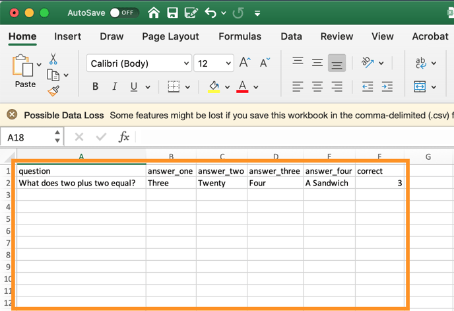Open the Calibri (Body) font dropdown
The height and width of the screenshot is (311, 454).
point(139,63)
